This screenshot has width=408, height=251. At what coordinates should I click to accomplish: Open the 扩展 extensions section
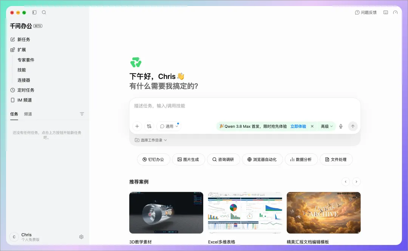pyautogui.click(x=18, y=50)
